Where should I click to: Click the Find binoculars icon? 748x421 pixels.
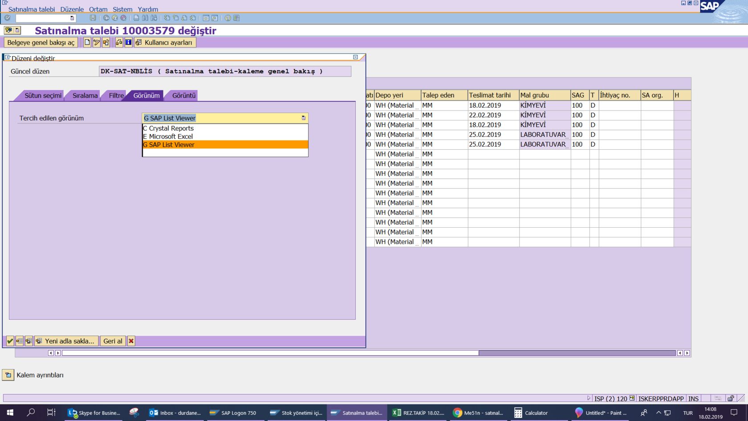(145, 18)
